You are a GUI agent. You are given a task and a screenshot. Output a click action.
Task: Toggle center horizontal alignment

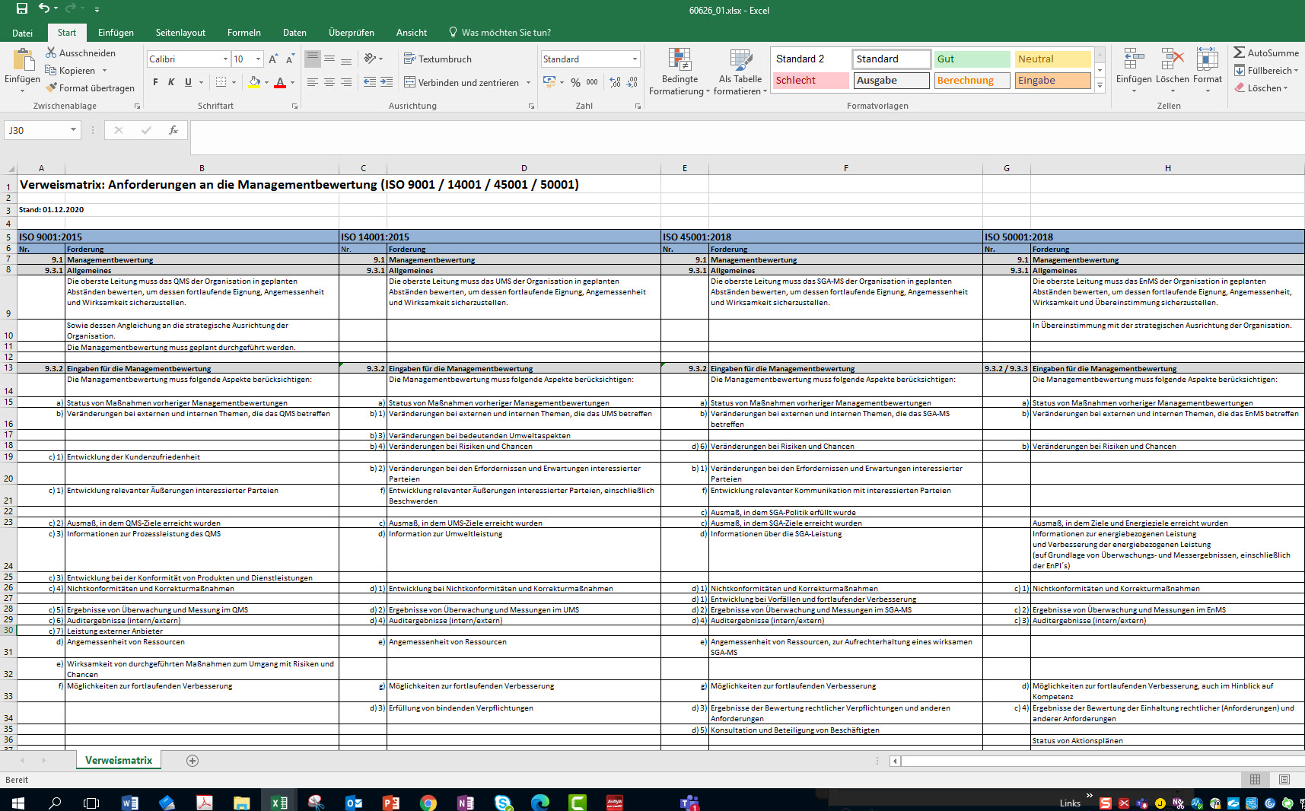tap(329, 82)
